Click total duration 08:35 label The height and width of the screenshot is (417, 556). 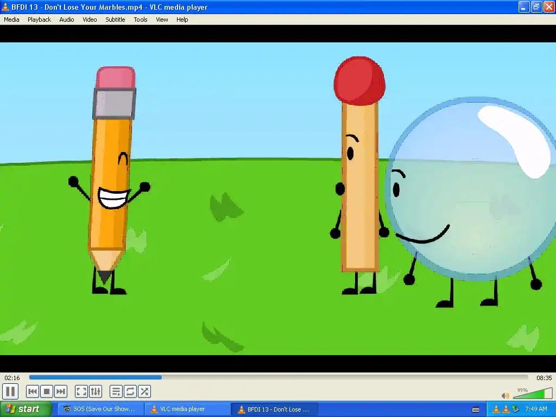[x=544, y=378]
